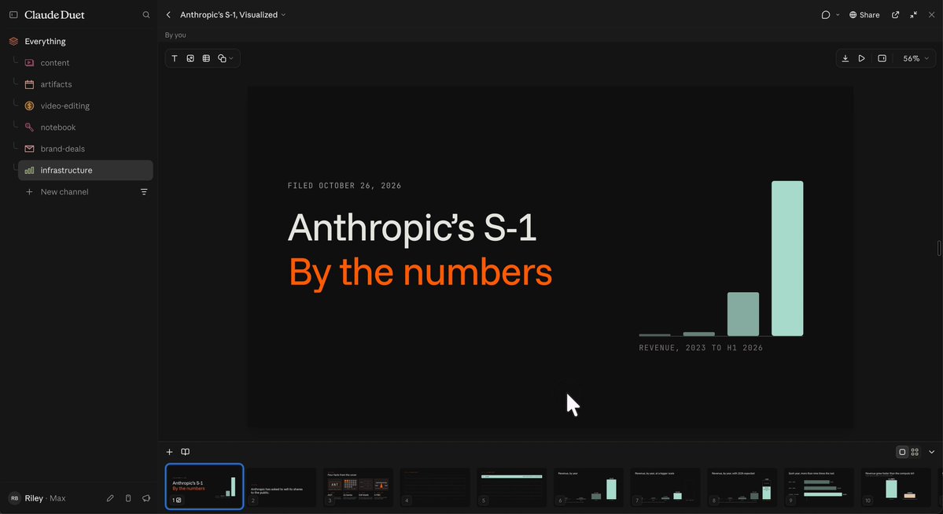The width and height of the screenshot is (943, 514).
Task: Create a New channel
Action: pyautogui.click(x=57, y=192)
